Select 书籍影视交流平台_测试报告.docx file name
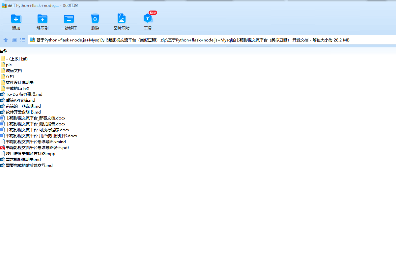Viewport: 396px width, 260px height. (x=36, y=124)
